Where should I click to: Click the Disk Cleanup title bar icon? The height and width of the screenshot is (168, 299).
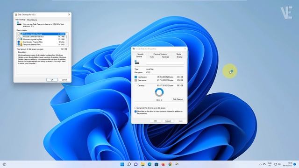pos(16,14)
